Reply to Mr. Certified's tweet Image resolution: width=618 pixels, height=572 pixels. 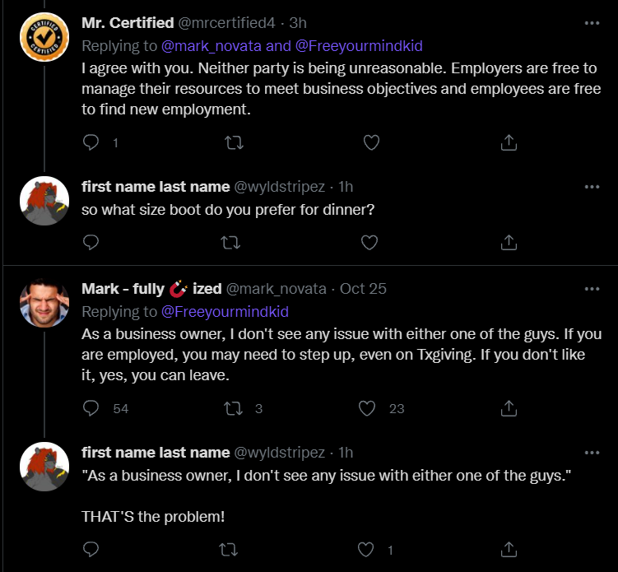[x=91, y=142]
